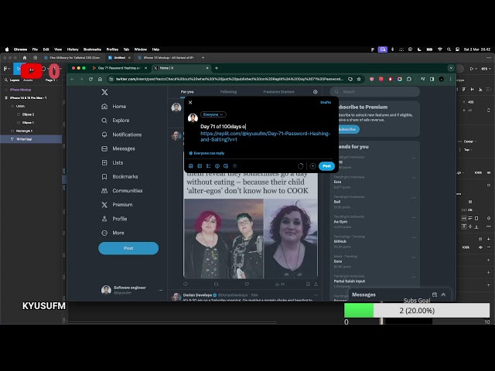Like the post with the photo
This screenshot has width=495, height=371.
coord(247,284)
